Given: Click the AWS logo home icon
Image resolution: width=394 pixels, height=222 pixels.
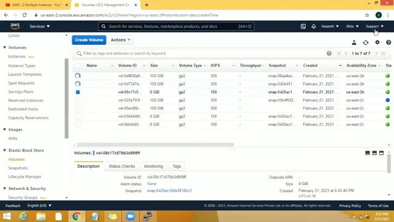Looking at the screenshot, I should [15, 26].
